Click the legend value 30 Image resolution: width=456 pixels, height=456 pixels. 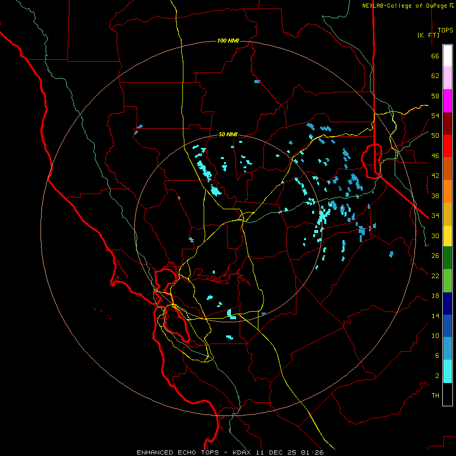coord(435,236)
